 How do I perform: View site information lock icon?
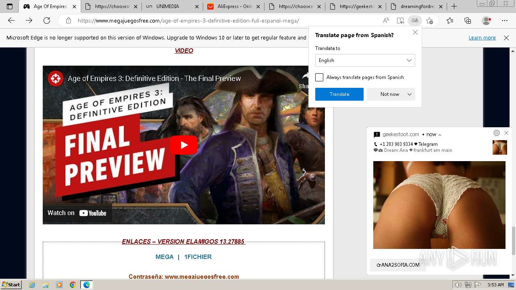click(x=69, y=21)
